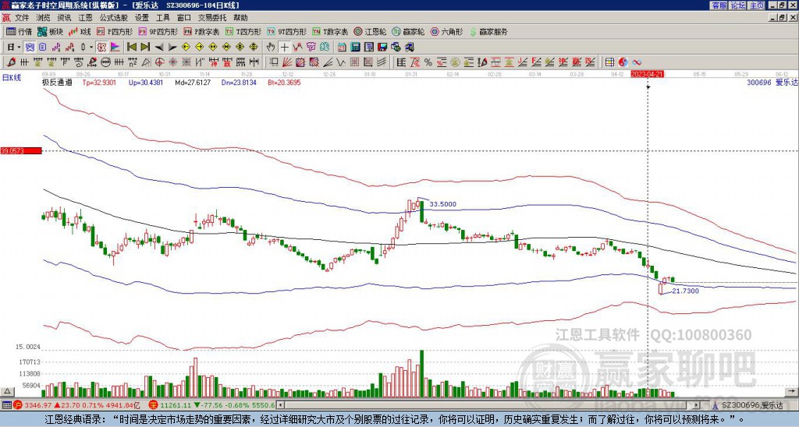Image resolution: width=799 pixels, height=427 pixels.
Task: Open the 六角形 hexagon tool
Action: 446,31
